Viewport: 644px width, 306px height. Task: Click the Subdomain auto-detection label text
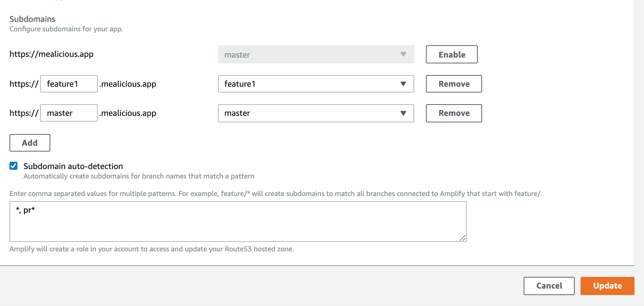click(x=73, y=166)
